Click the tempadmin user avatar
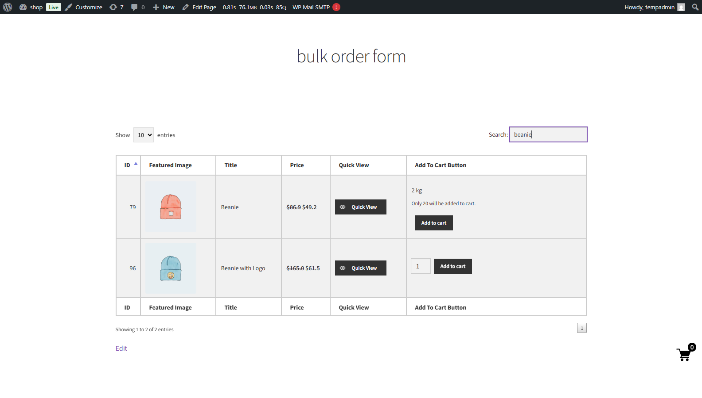This screenshot has width=702, height=398. click(x=681, y=7)
